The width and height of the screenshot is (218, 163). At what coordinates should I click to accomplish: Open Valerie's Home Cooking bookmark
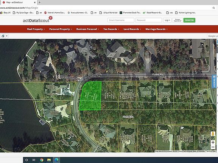coord(54,12)
